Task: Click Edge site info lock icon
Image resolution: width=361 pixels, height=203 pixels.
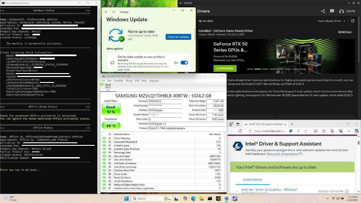Action: tap(250, 131)
